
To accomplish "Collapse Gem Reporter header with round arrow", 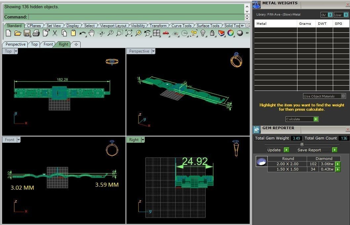I will [302, 144].
